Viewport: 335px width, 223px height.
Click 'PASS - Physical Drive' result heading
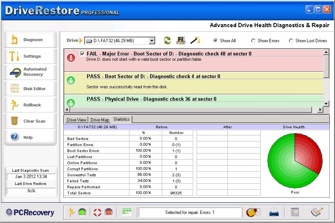151,99
